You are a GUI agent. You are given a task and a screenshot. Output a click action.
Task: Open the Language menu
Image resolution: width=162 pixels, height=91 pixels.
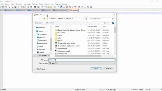[27, 4]
